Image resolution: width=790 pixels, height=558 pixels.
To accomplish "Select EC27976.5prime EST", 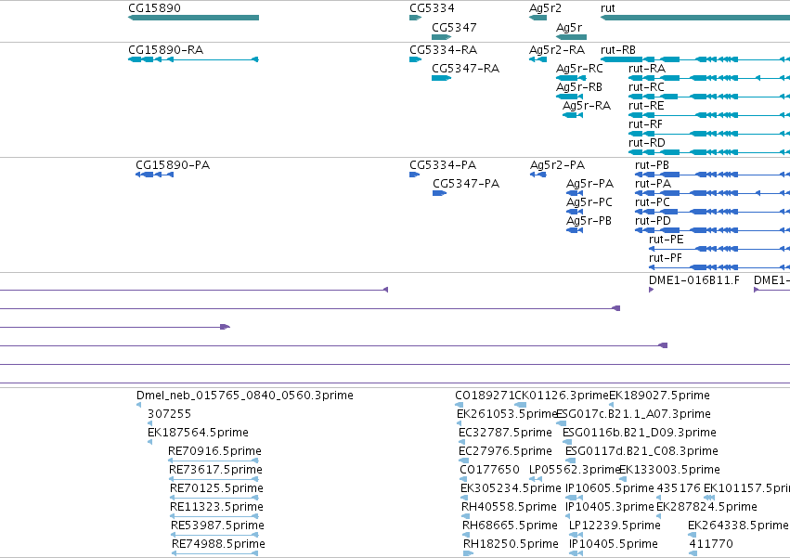I will tap(463, 461).
